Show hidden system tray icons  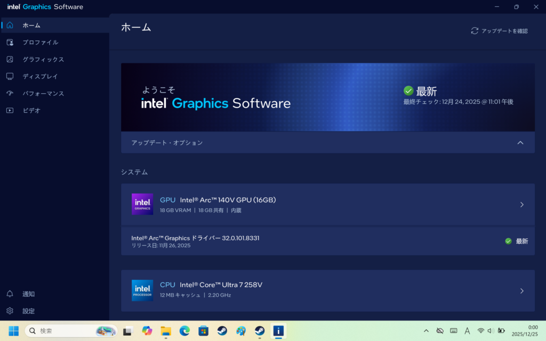pos(426,331)
